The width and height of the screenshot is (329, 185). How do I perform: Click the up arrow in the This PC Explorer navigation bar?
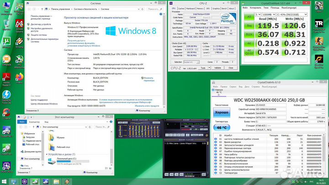click(x=33, y=127)
